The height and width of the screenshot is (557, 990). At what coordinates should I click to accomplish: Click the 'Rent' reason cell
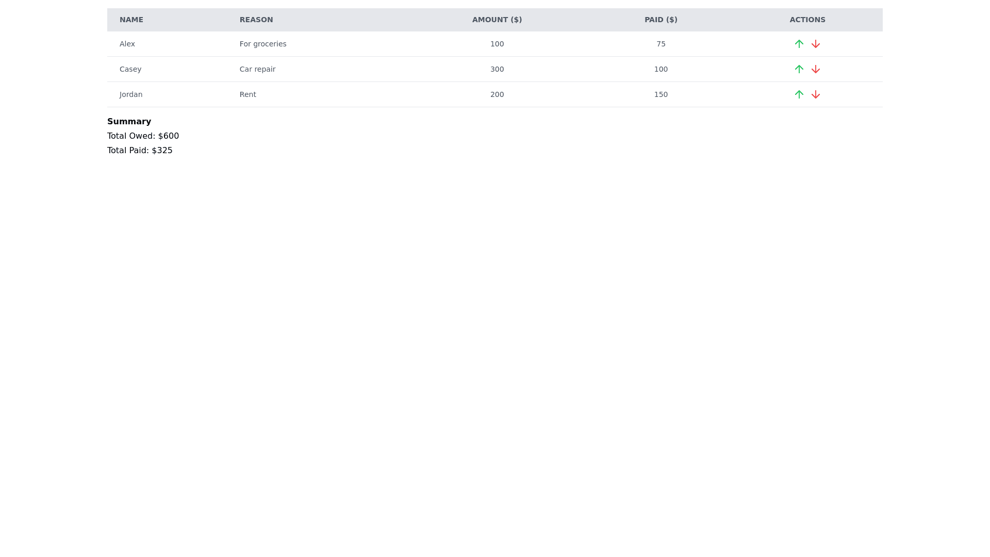tap(247, 94)
